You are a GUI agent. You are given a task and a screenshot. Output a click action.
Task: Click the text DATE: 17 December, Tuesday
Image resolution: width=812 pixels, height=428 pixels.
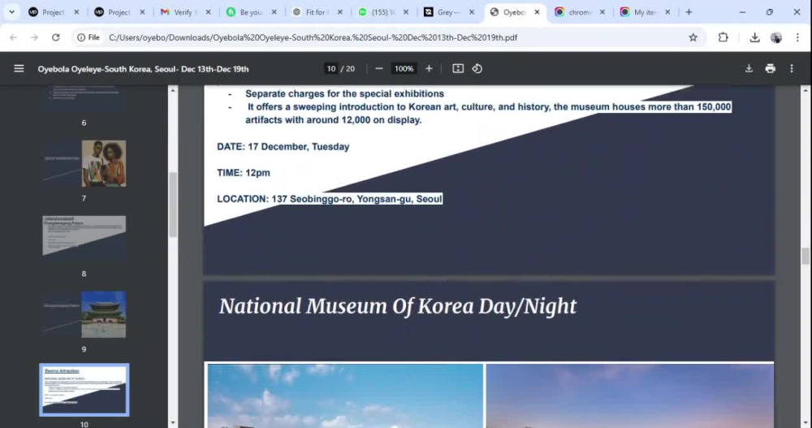click(283, 147)
